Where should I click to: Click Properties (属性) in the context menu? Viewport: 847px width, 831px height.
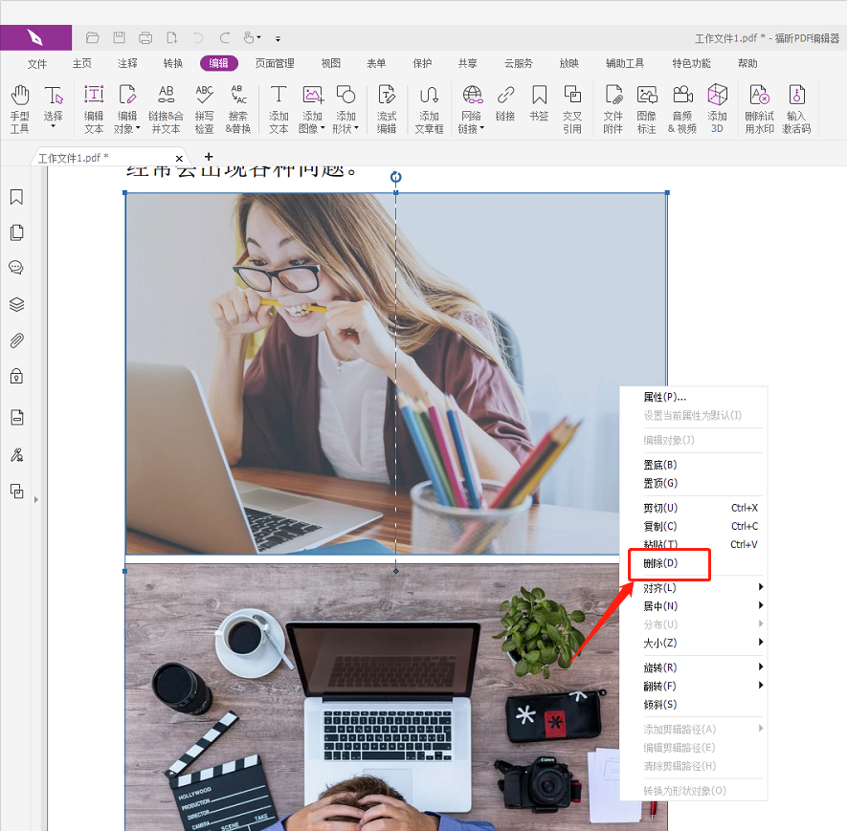[x=664, y=397]
